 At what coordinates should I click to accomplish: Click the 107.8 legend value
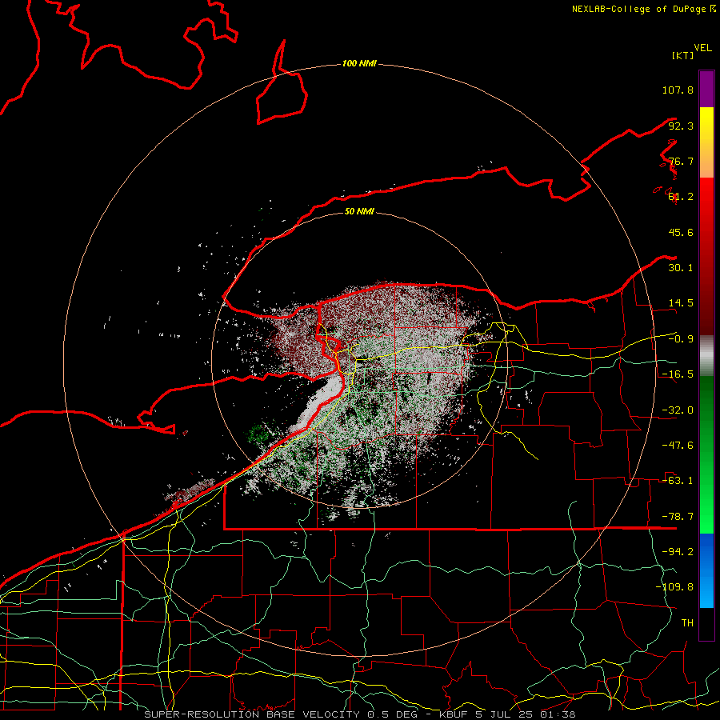(678, 90)
